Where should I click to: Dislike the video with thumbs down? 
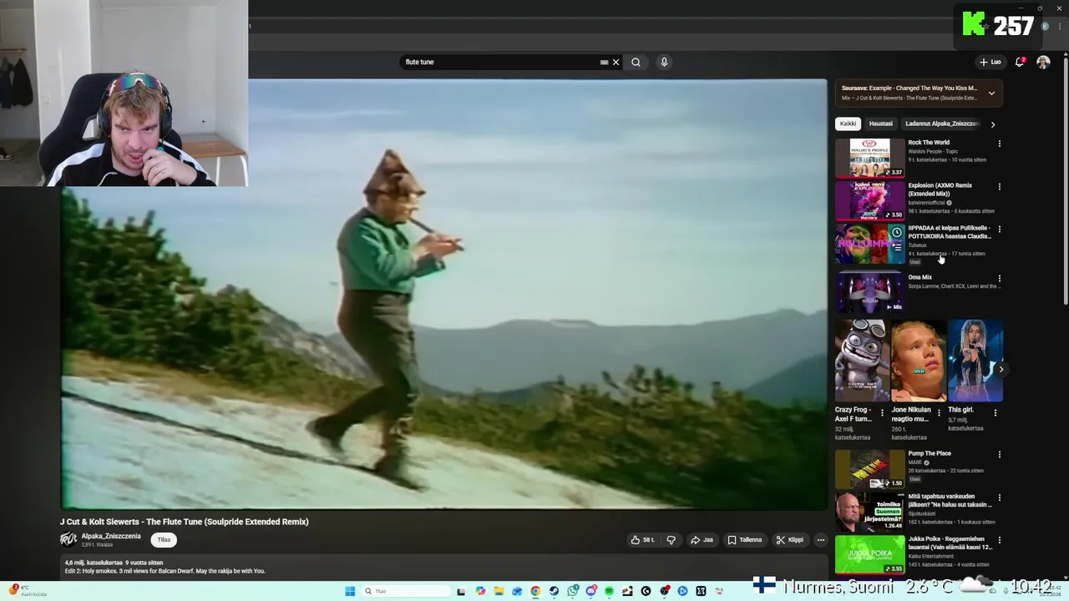coord(671,540)
